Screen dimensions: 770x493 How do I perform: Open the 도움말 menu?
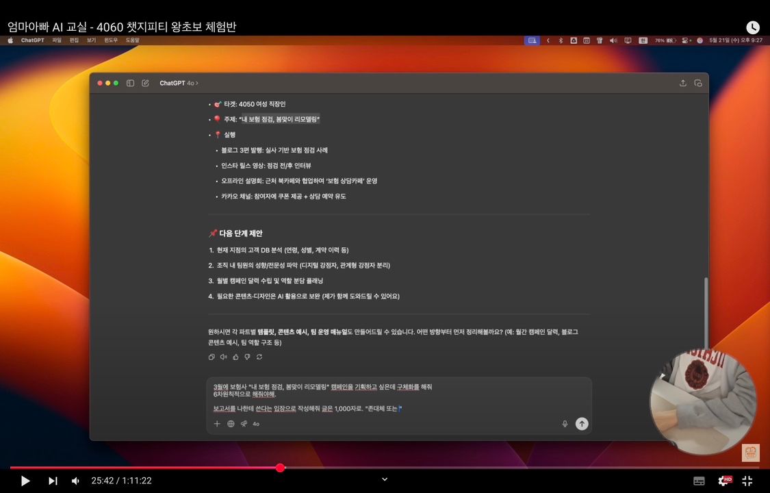(x=133, y=40)
